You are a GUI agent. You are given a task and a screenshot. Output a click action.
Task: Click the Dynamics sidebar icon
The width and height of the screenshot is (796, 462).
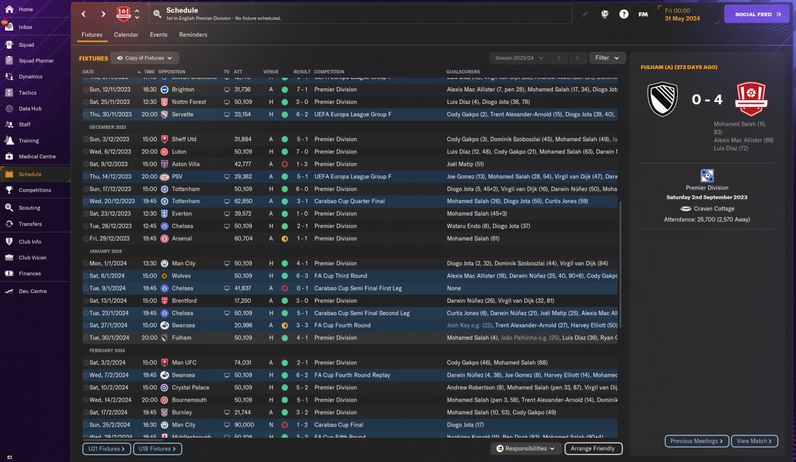(x=9, y=76)
